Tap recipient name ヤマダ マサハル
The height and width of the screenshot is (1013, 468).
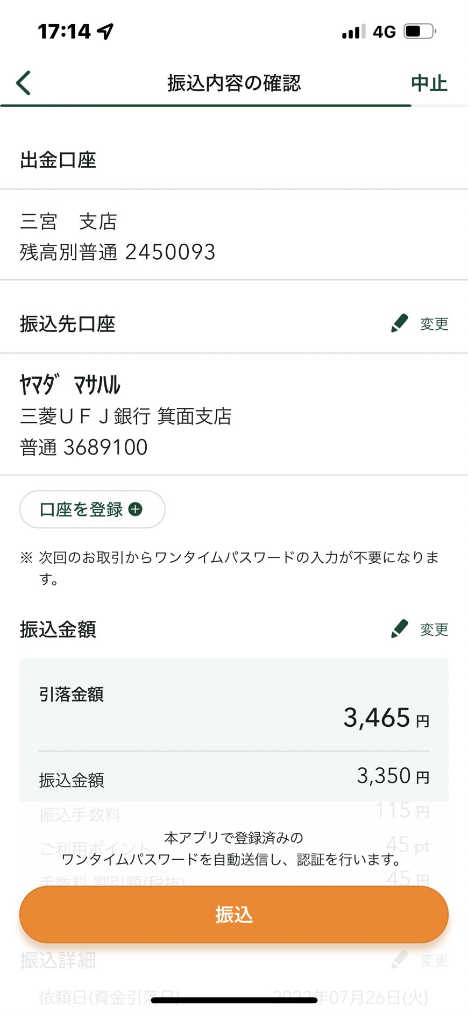pyautogui.click(x=70, y=385)
